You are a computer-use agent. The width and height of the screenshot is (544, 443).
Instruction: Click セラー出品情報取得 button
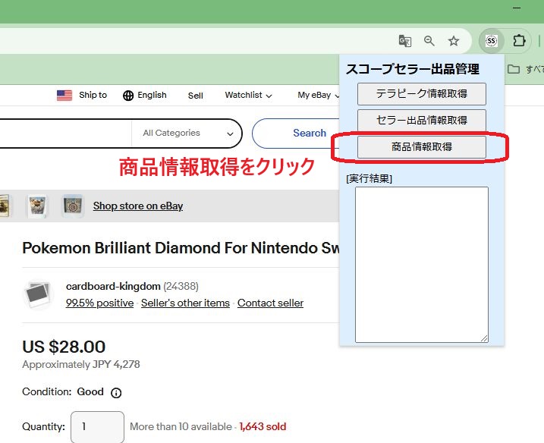(x=422, y=120)
